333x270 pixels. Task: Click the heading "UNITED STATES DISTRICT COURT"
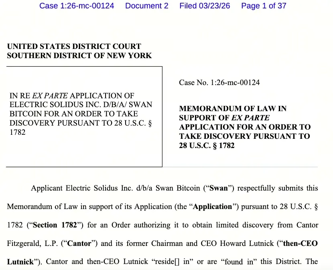tap(74, 46)
